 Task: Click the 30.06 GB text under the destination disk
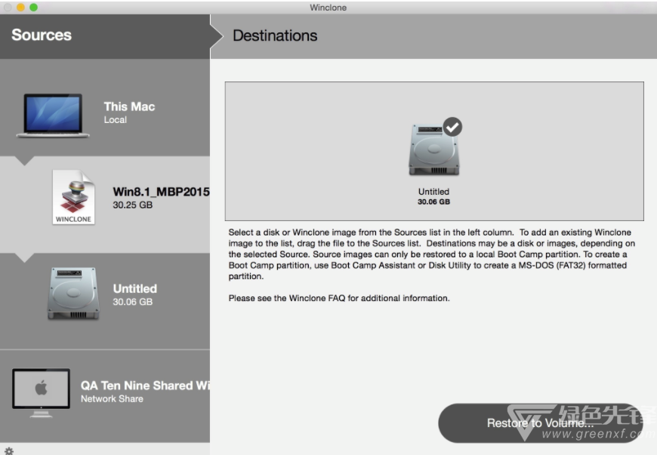point(433,201)
